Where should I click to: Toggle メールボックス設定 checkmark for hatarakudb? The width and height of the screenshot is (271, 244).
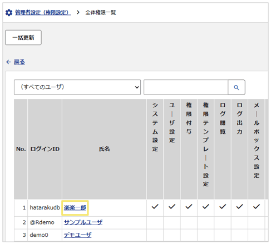[x=257, y=207]
